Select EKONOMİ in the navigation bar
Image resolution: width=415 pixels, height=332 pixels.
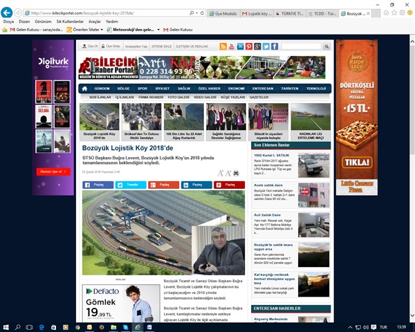236,89
